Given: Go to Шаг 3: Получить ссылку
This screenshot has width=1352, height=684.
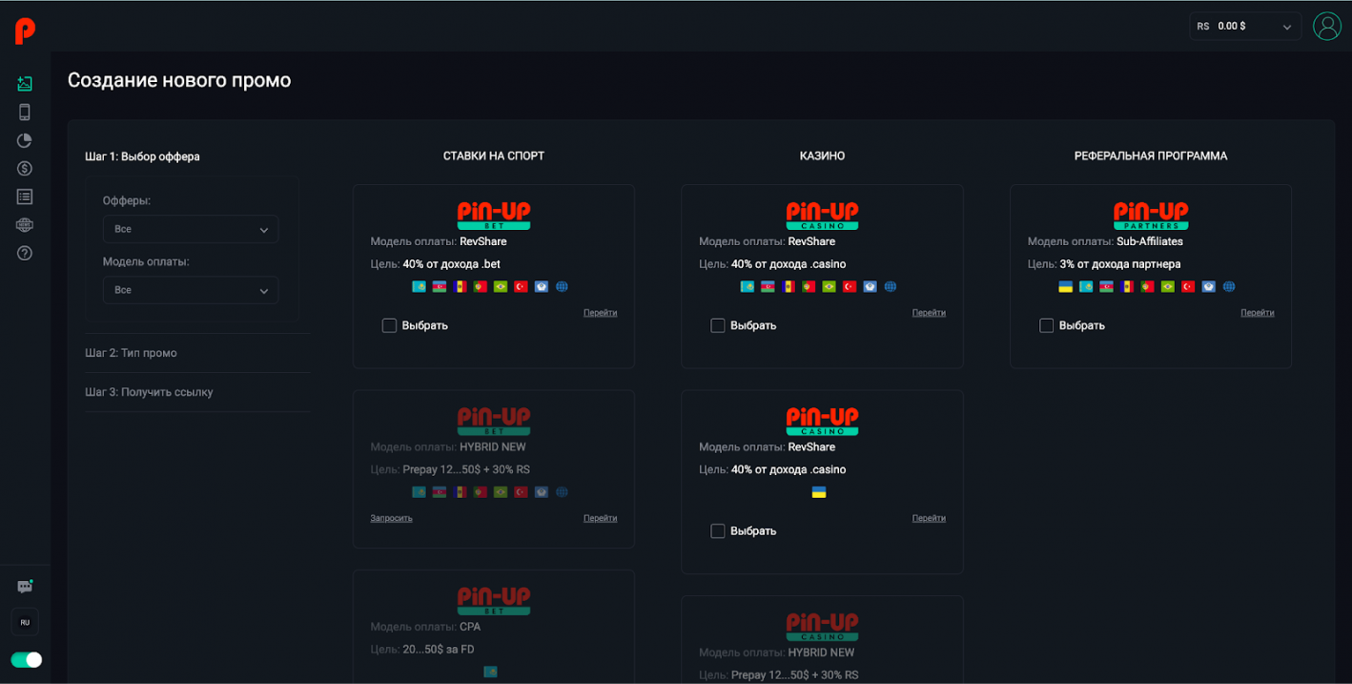Looking at the screenshot, I should click(149, 392).
